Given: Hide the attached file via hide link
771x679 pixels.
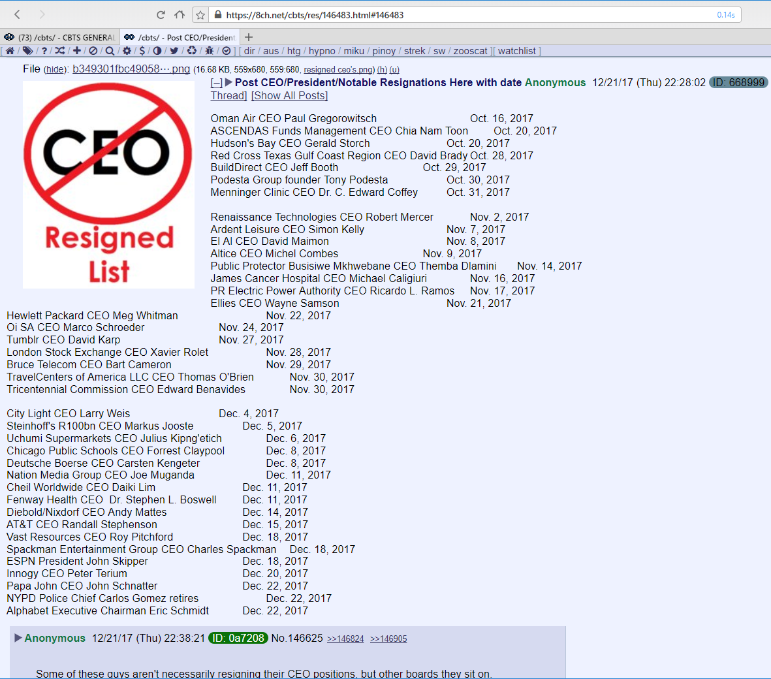Looking at the screenshot, I should pyautogui.click(x=55, y=70).
